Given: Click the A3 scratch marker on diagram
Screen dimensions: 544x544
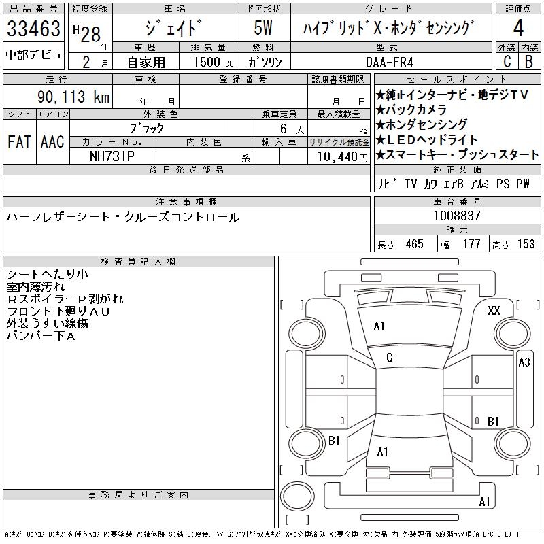Looking at the screenshot, I should click(524, 362).
